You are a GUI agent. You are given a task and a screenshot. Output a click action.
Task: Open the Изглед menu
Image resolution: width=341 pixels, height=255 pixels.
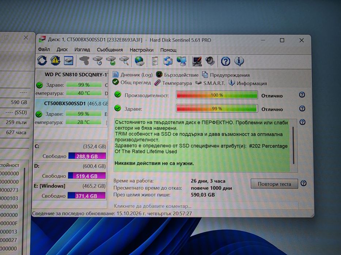[82, 50]
